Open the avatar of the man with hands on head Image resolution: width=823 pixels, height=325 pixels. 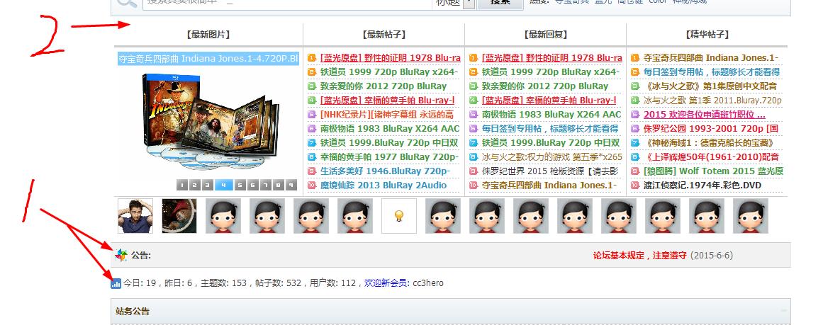[135, 216]
